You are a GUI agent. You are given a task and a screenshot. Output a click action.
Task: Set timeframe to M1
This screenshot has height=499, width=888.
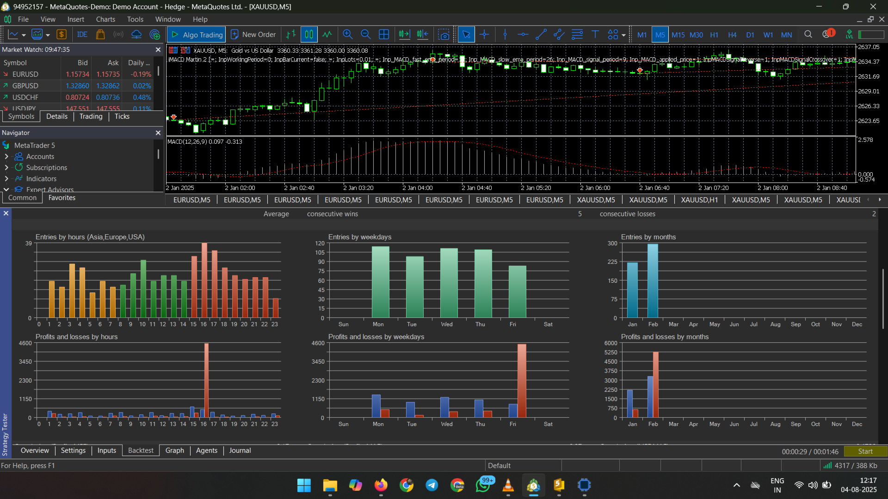(x=642, y=35)
